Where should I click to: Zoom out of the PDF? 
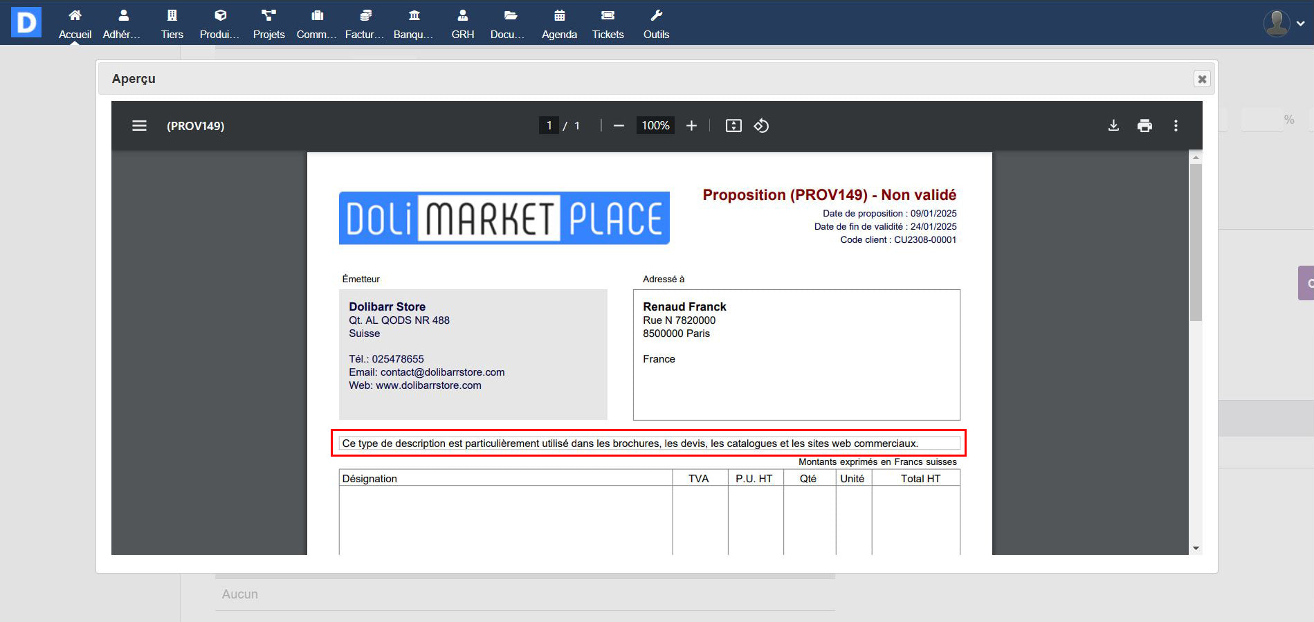click(619, 125)
